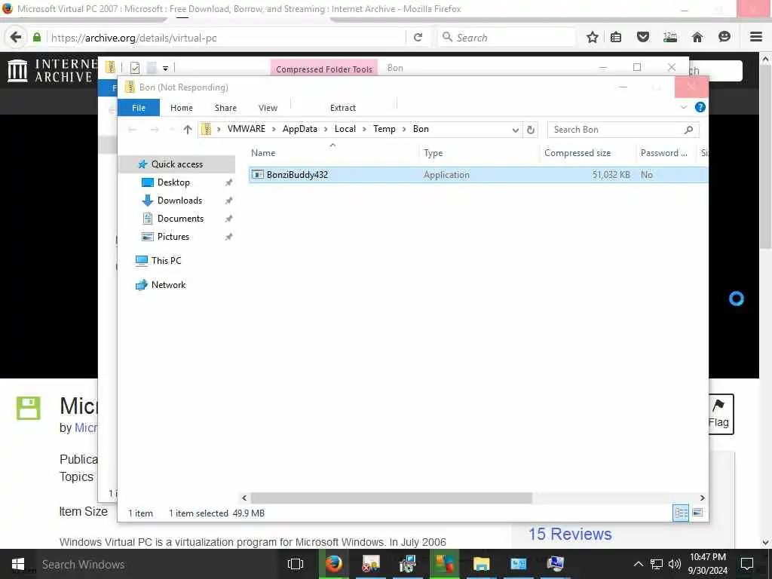Select This PC in sidebar
Screen dimensions: 772x579
[166, 261]
